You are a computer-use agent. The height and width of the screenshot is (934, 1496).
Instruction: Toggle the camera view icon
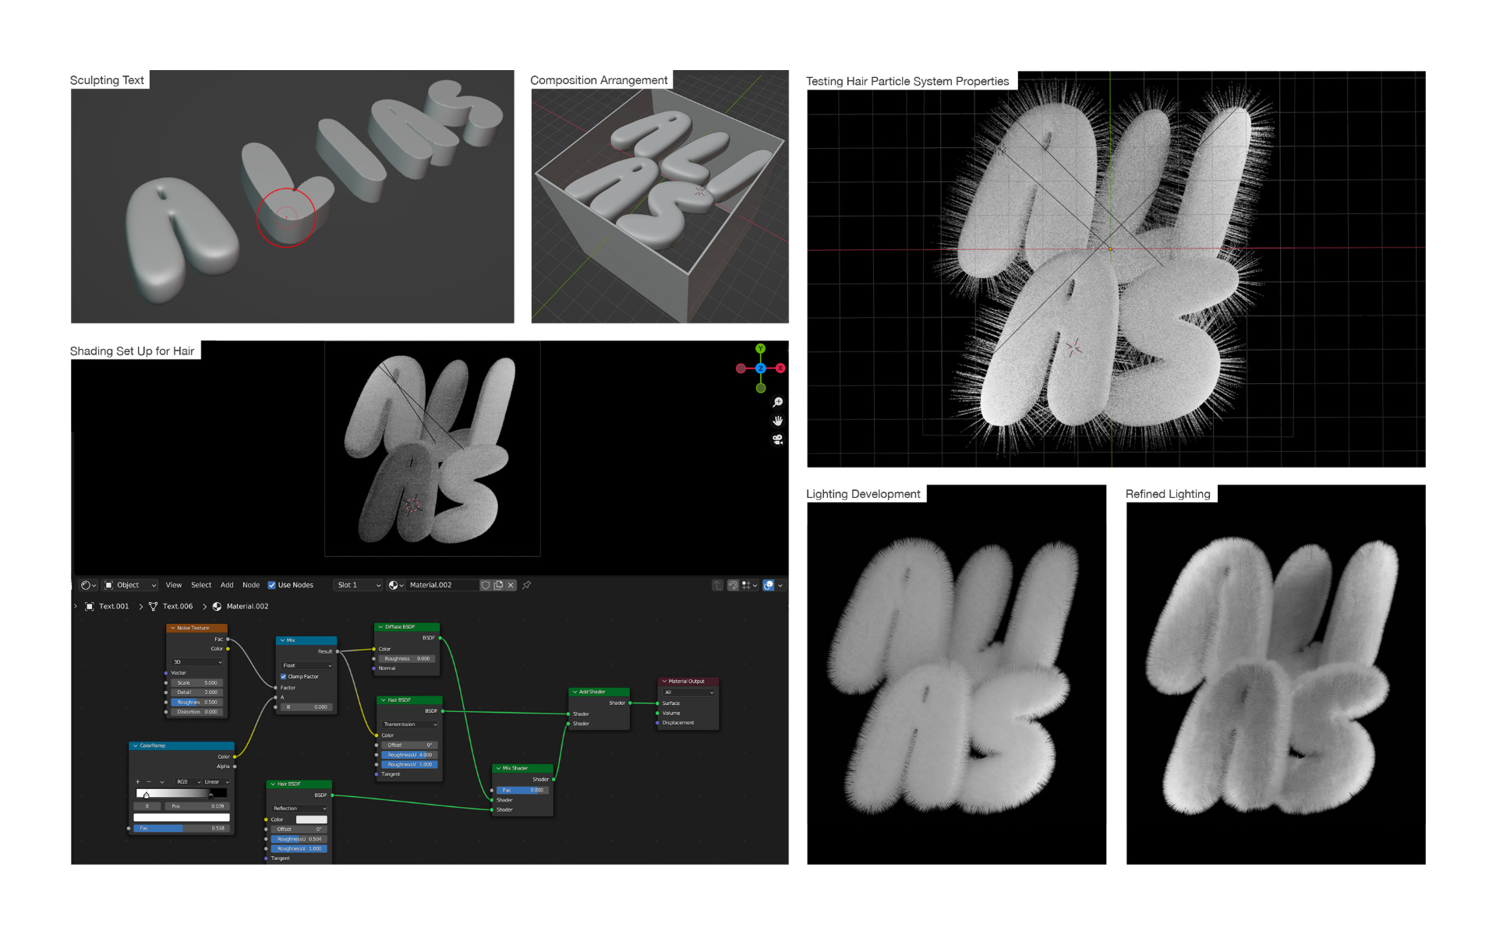point(777,439)
